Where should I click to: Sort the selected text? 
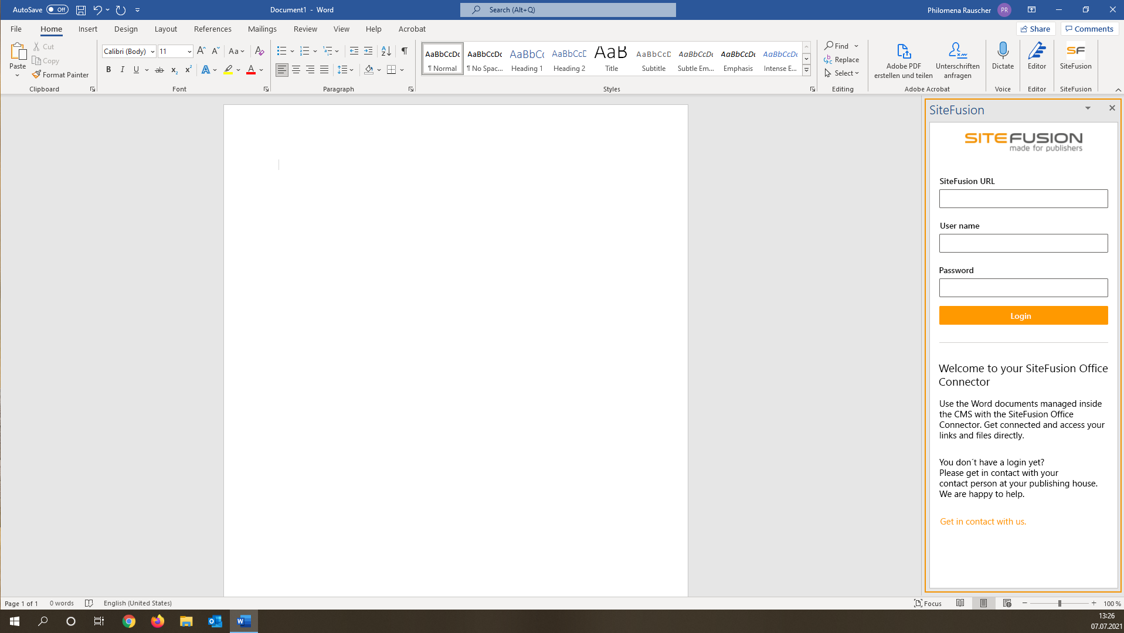[x=386, y=51]
